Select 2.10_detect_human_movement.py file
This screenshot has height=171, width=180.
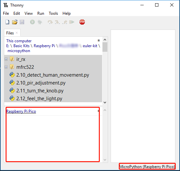(53, 75)
